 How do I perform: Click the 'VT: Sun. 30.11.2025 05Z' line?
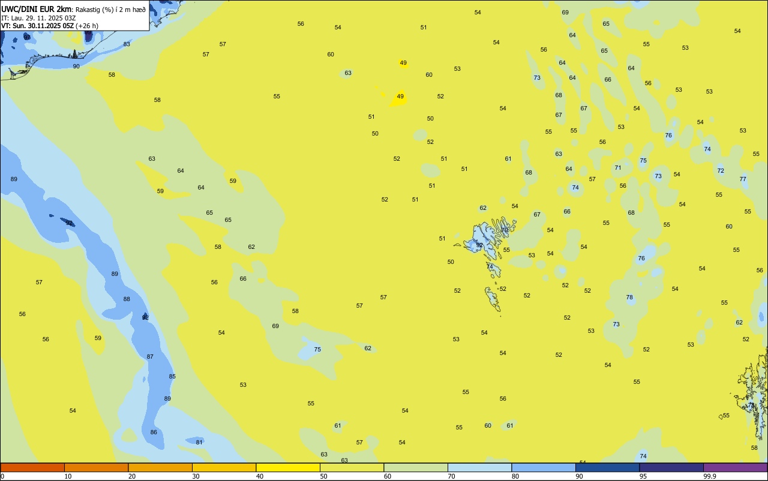(38, 26)
